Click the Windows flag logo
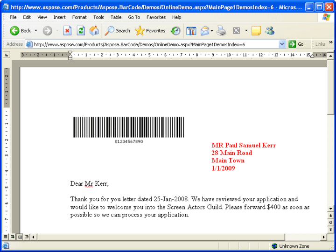Image resolution: width=336 pixels, height=252 pixels. pyautogui.click(x=326, y=17)
